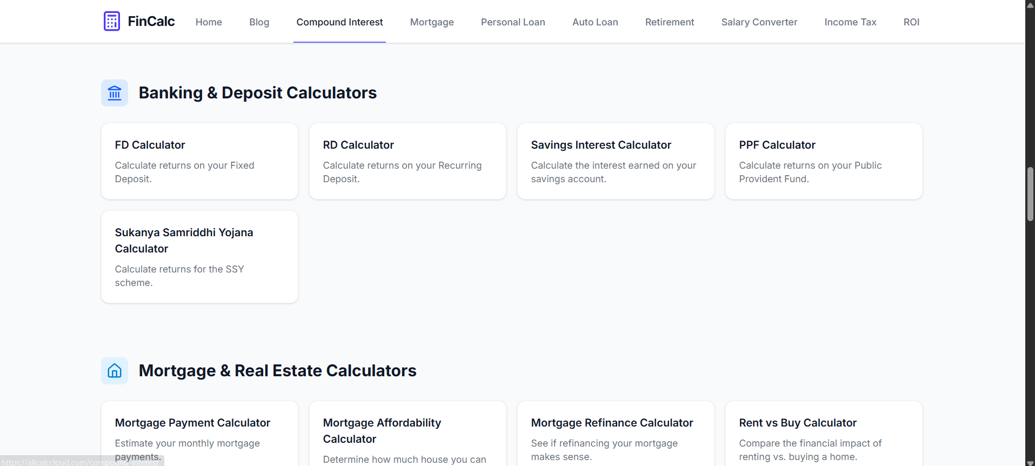Click the bank icon beside Banking & Deposit Calculators
This screenshot has height=466, width=1035.
click(114, 92)
